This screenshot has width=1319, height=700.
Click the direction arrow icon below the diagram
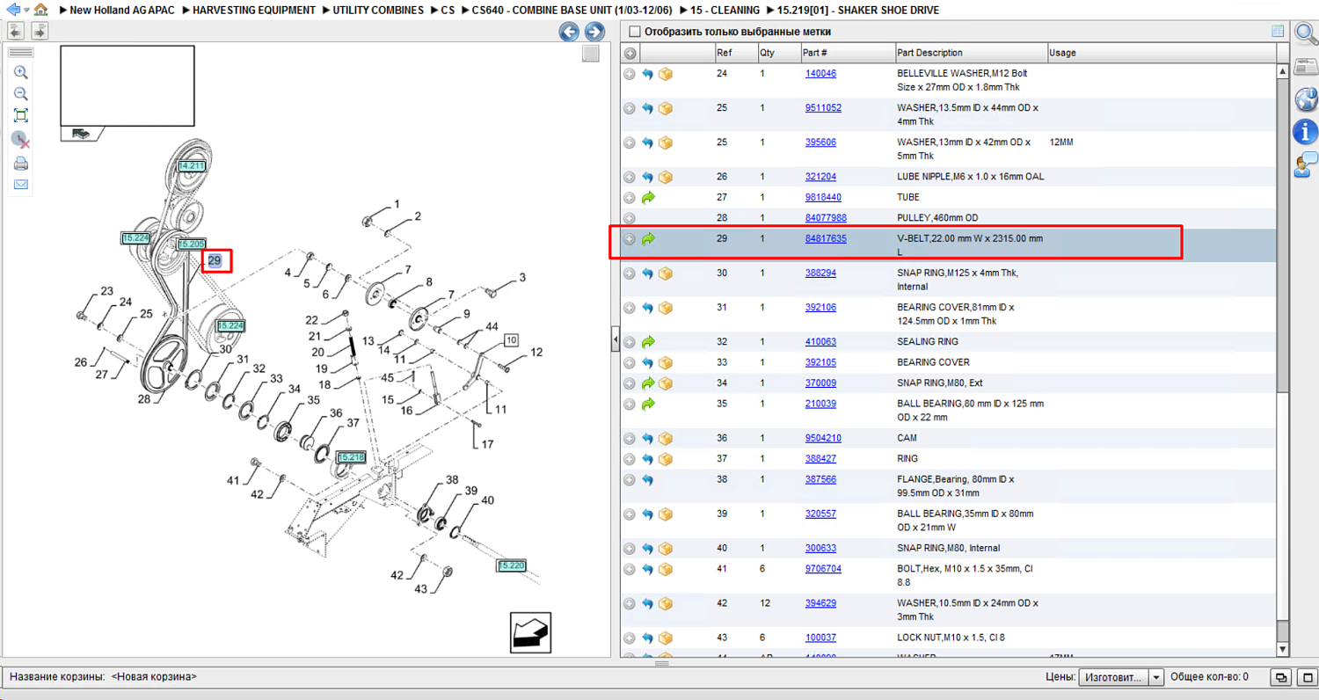tap(530, 632)
